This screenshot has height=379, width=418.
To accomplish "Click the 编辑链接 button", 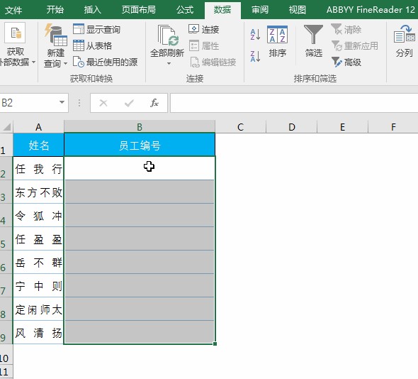I will pyautogui.click(x=213, y=62).
